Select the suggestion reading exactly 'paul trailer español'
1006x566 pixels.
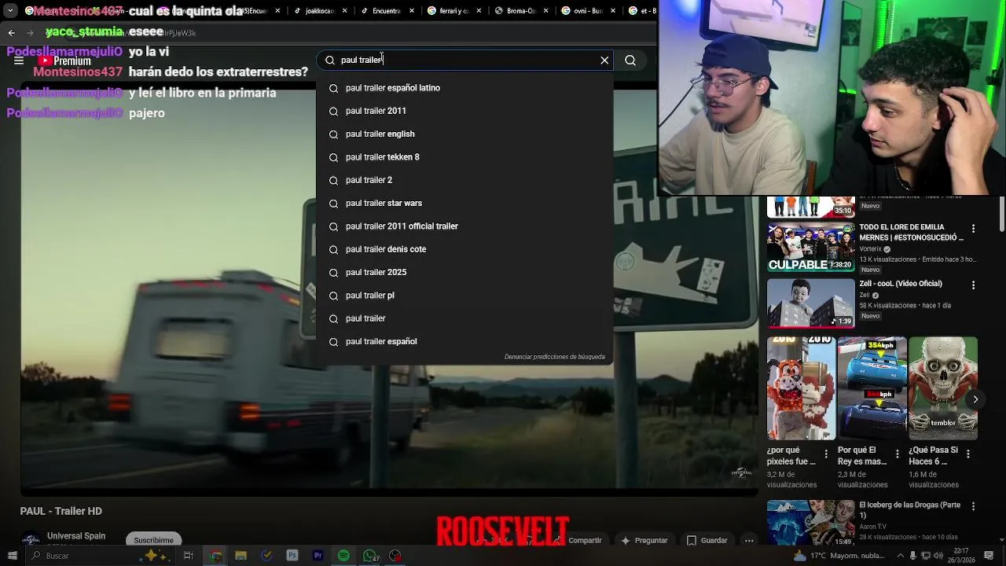click(464, 341)
